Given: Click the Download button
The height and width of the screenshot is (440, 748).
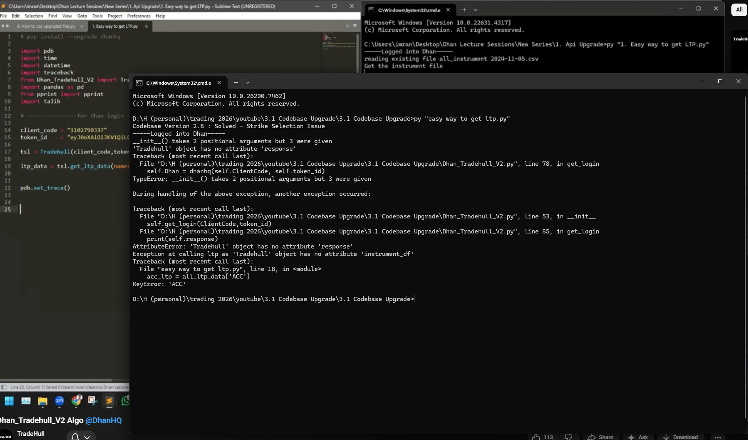Looking at the screenshot, I should coord(680,437).
